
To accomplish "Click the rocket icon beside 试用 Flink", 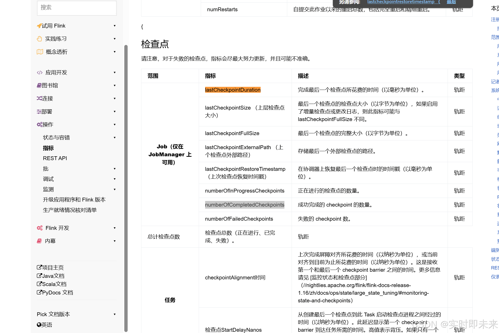I will (39, 26).
